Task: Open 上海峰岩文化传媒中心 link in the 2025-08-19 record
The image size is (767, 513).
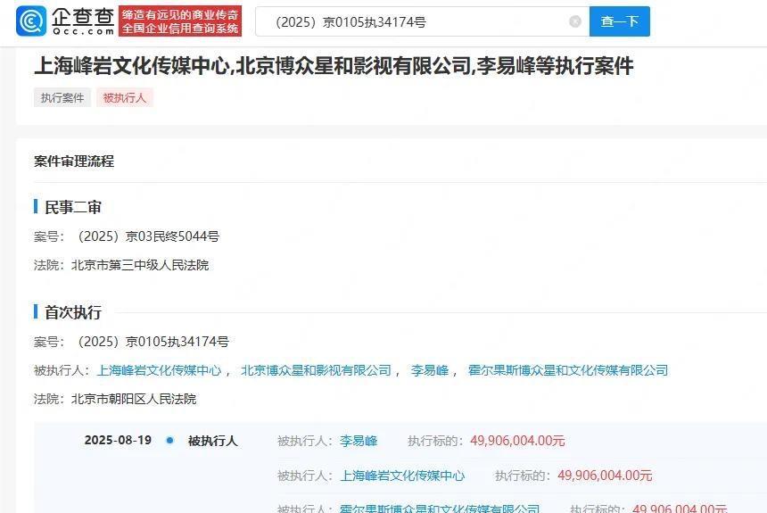Action: pyautogui.click(x=402, y=476)
